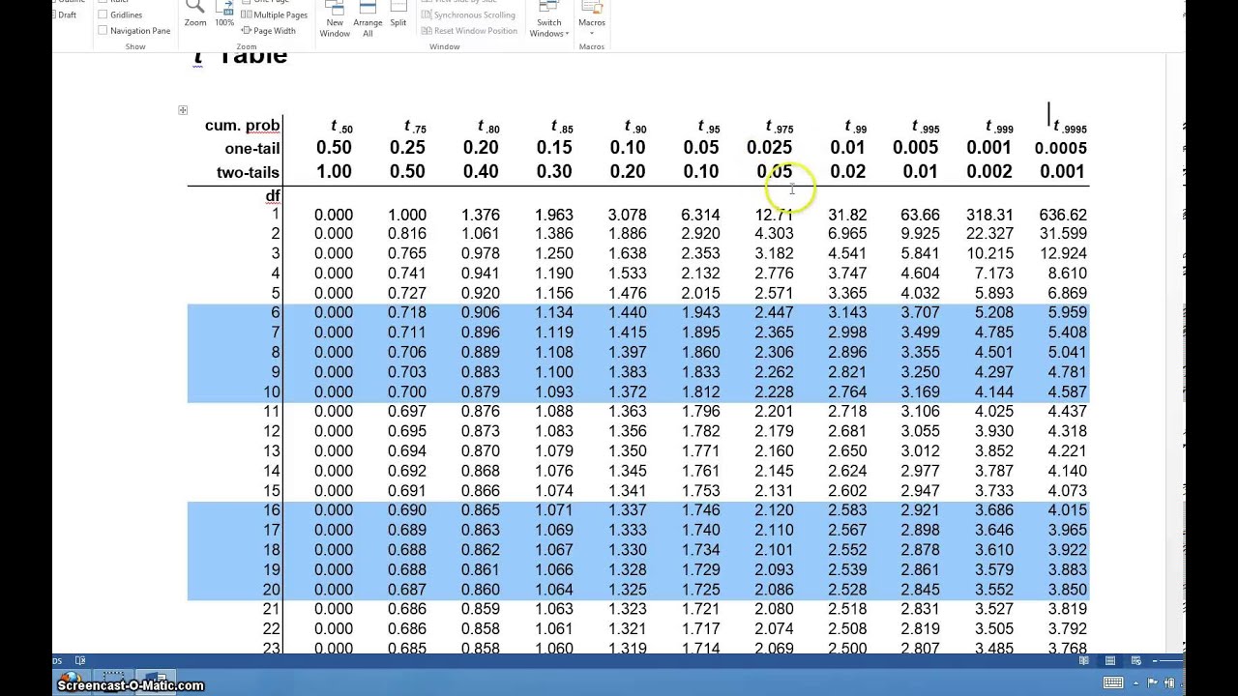Click proofing icon in left status bar
The image size is (1238, 696).
(81, 661)
